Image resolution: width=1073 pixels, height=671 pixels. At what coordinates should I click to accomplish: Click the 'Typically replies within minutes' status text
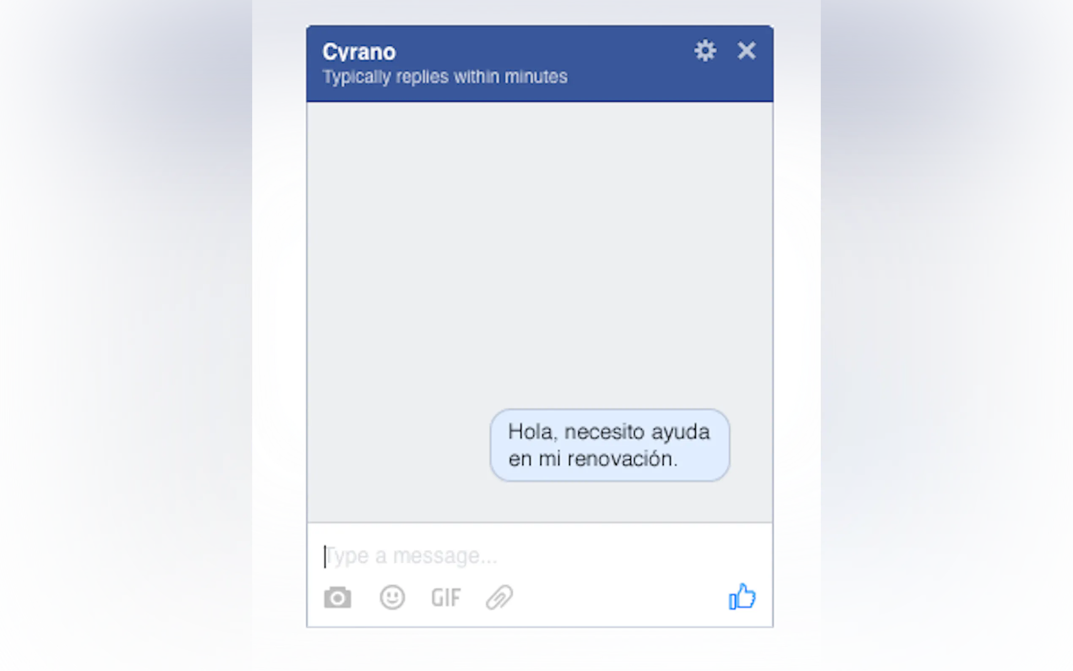[445, 77]
